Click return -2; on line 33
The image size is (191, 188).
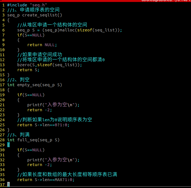39,165
